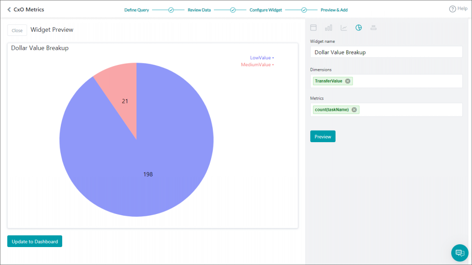Select the table widget type icon
The image size is (472, 265).
313,28
